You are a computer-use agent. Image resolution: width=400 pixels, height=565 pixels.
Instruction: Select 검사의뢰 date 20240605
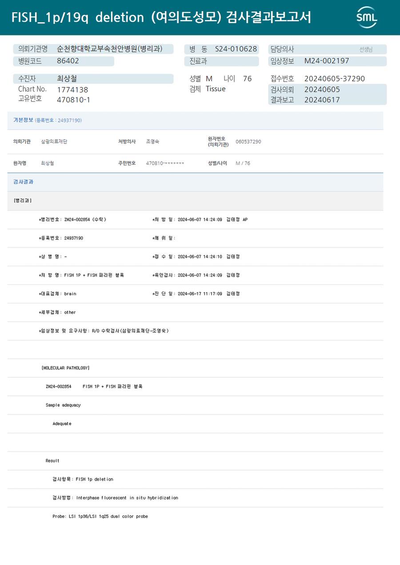click(x=322, y=89)
